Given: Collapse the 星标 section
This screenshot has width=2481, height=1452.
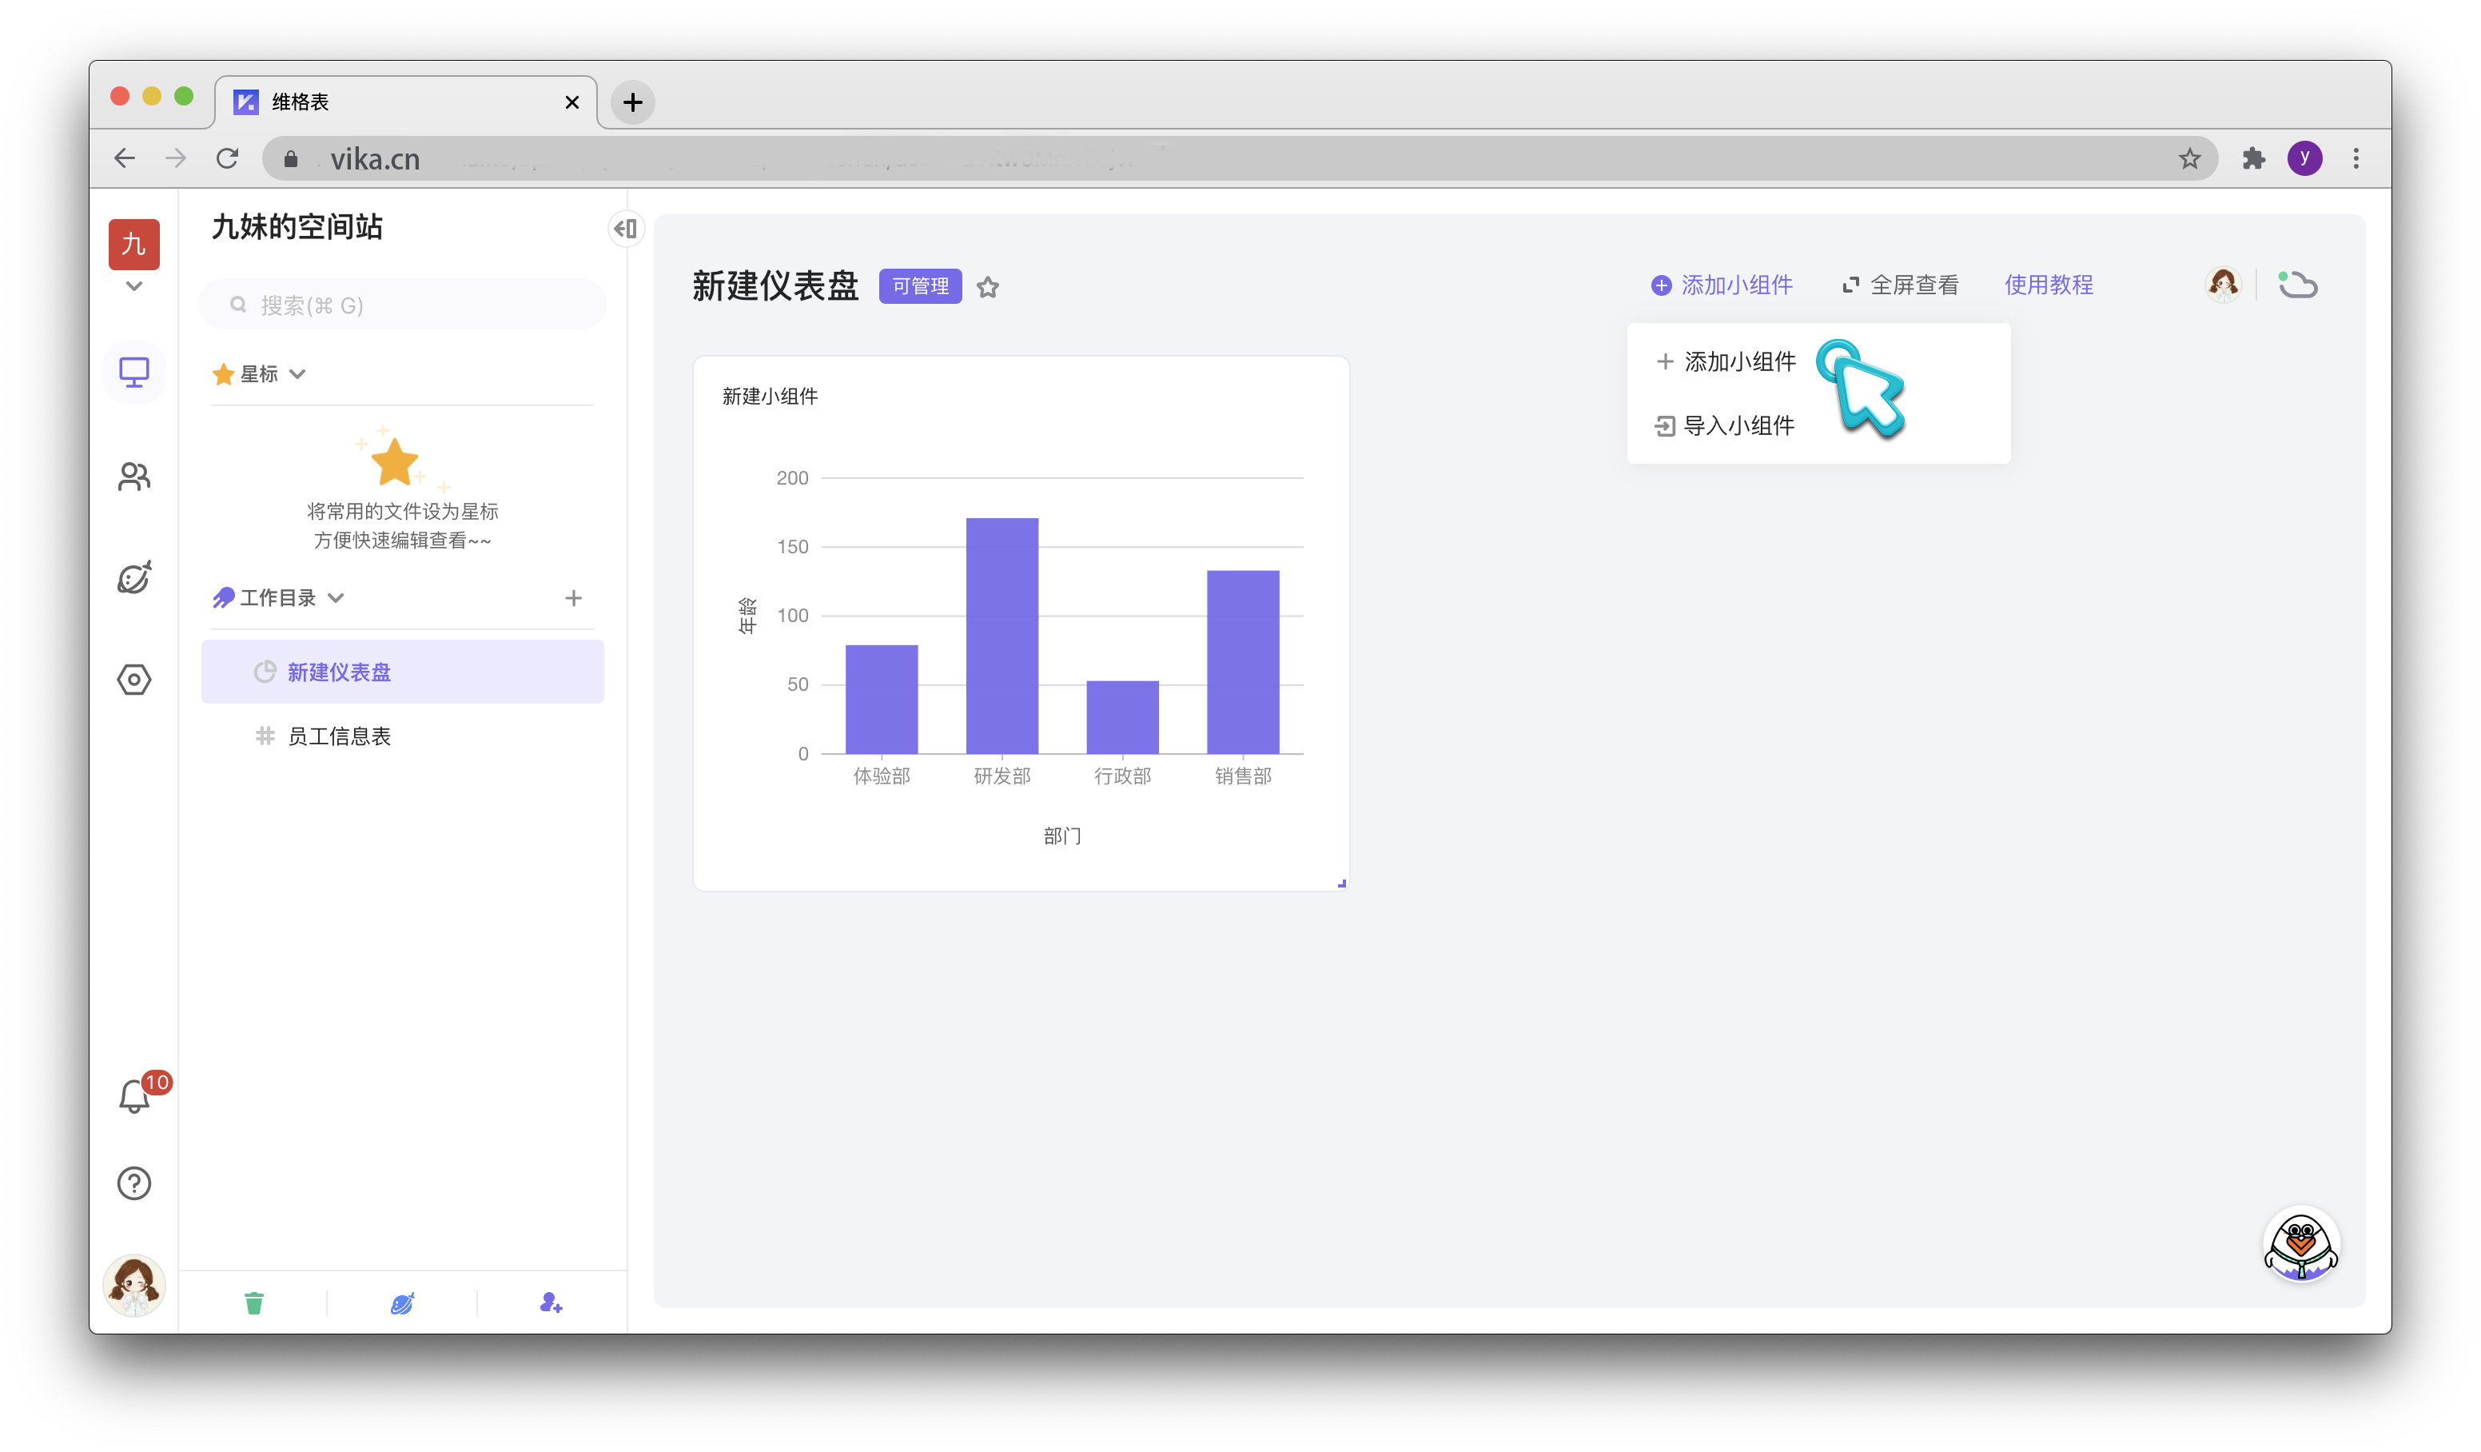Looking at the screenshot, I should coord(297,374).
